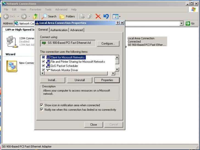Click the Move To toolbar icon
The image size is (200, 150).
point(82,16)
